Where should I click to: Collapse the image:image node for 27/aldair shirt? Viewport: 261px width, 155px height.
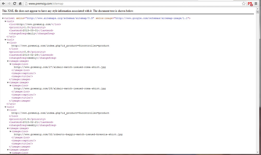point(8,61)
